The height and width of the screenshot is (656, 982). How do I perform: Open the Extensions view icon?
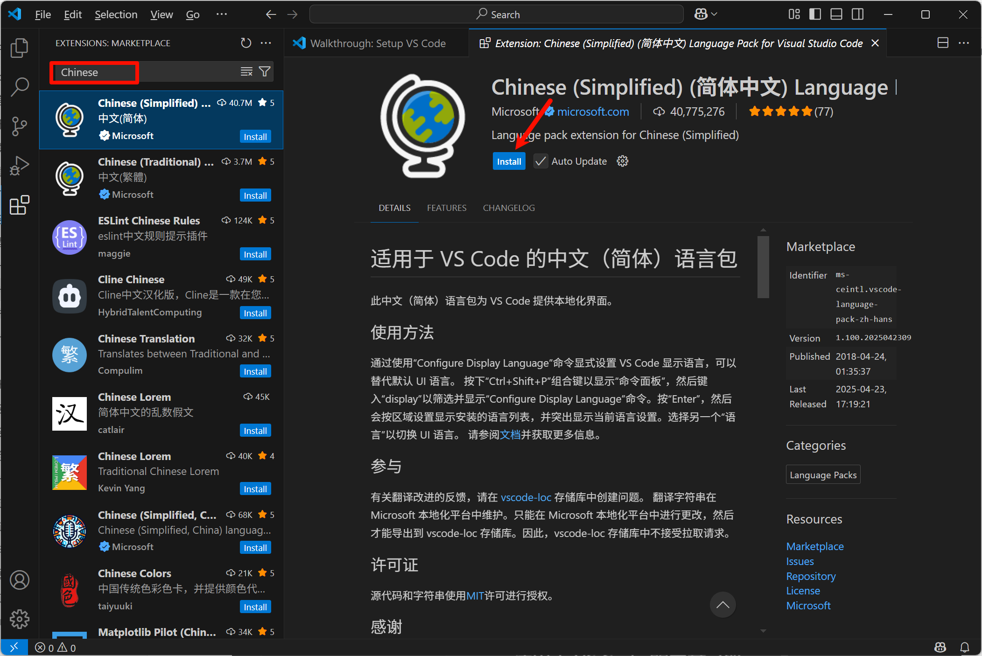[20, 205]
